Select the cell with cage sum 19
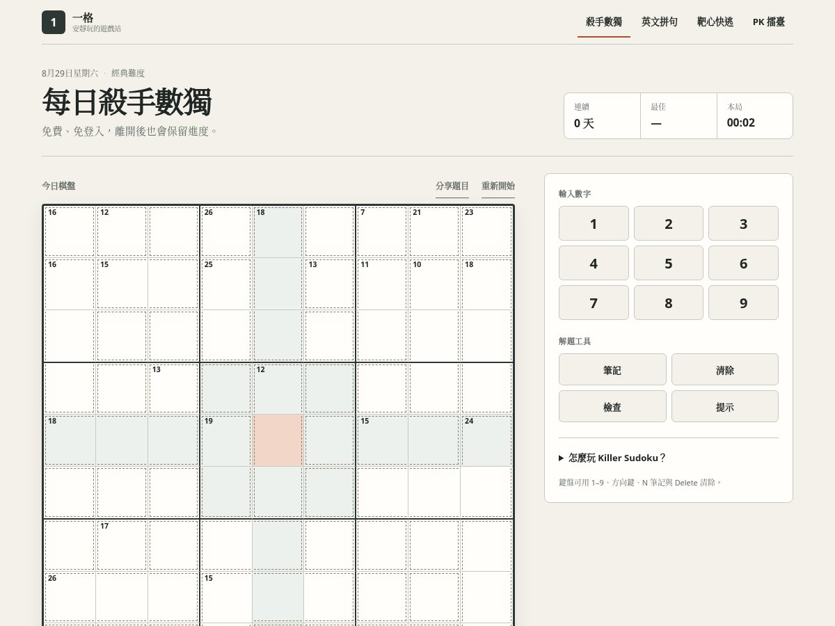Image resolution: width=835 pixels, height=626 pixels. click(x=226, y=440)
